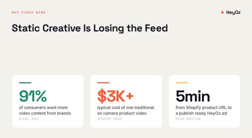Click the HeyOz brand name

coord(233,12)
